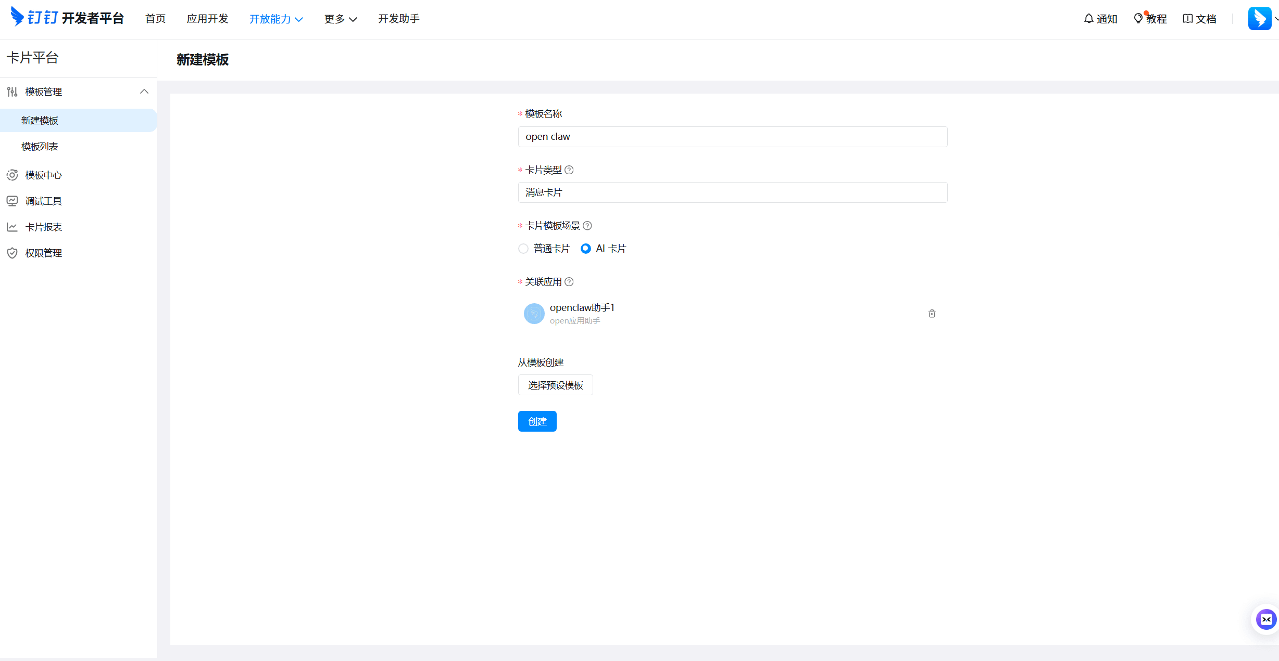
Task: Open the floating assistant chat icon
Action: (1265, 619)
